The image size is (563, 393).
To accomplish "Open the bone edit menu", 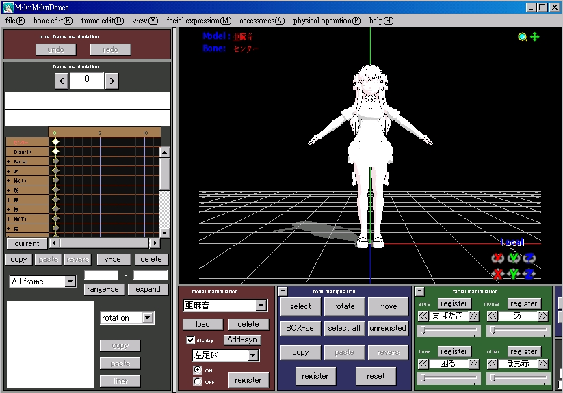I will (x=53, y=21).
